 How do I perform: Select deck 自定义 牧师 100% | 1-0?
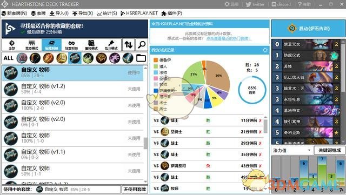[x=72, y=138]
